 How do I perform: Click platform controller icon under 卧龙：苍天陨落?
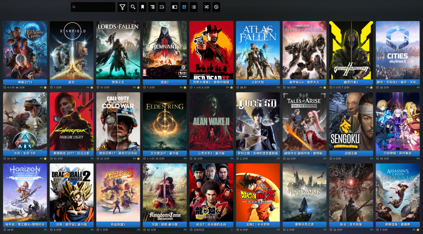click(371, 230)
